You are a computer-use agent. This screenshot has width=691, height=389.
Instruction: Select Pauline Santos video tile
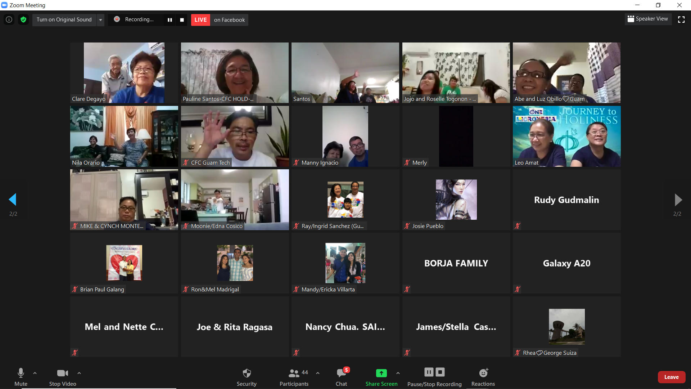[235, 73]
